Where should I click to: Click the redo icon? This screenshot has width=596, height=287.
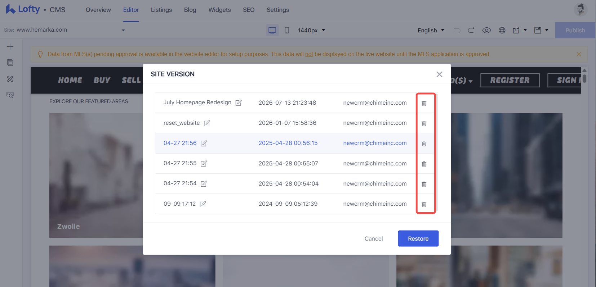tap(471, 30)
